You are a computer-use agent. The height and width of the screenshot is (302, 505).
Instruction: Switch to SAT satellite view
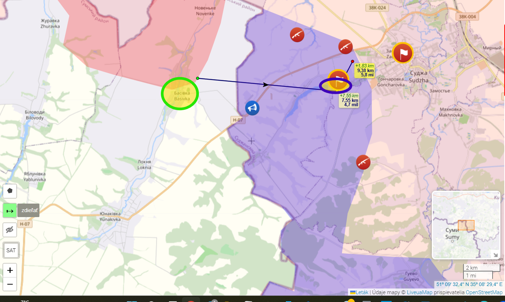point(11,250)
